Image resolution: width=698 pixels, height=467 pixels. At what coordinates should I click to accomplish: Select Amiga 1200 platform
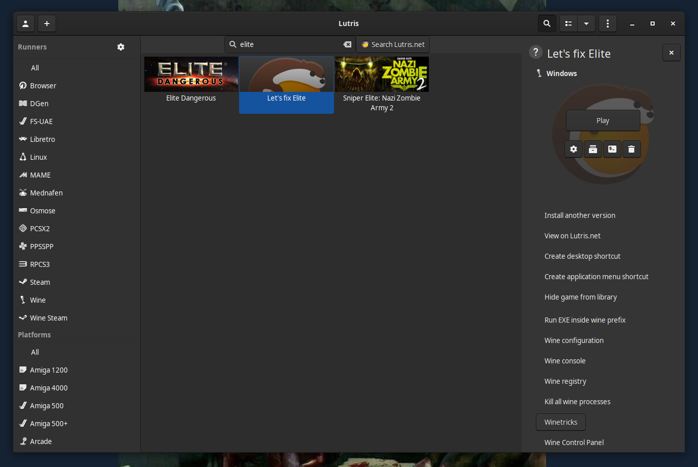[76, 370]
